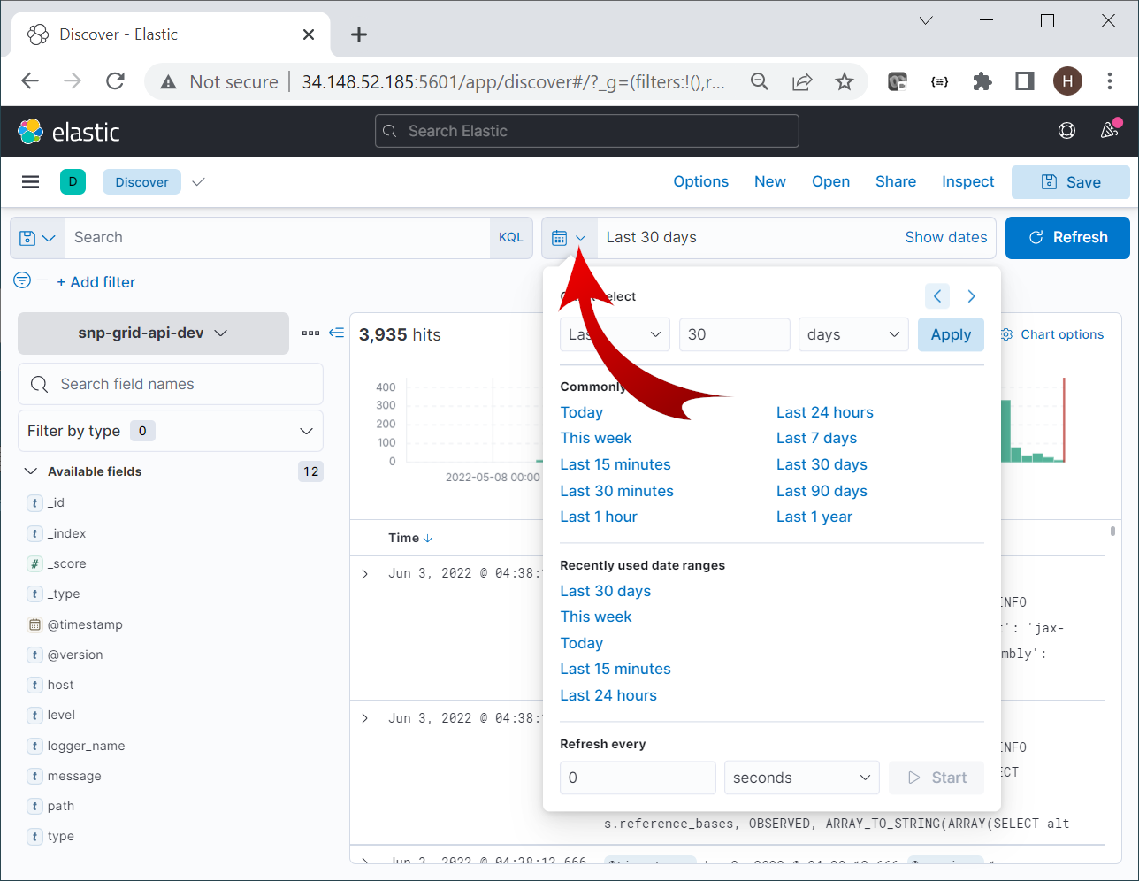Click the Inspect menu item
Viewport: 1139px width, 881px height.
(967, 181)
